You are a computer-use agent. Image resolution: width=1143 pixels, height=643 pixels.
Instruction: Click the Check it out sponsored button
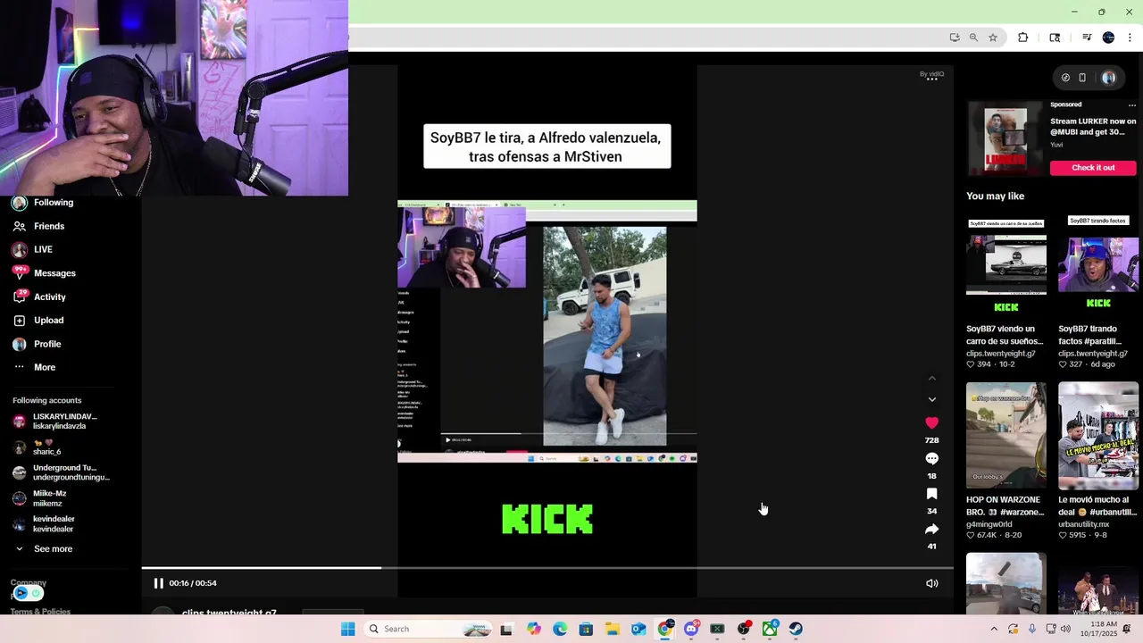(1093, 168)
